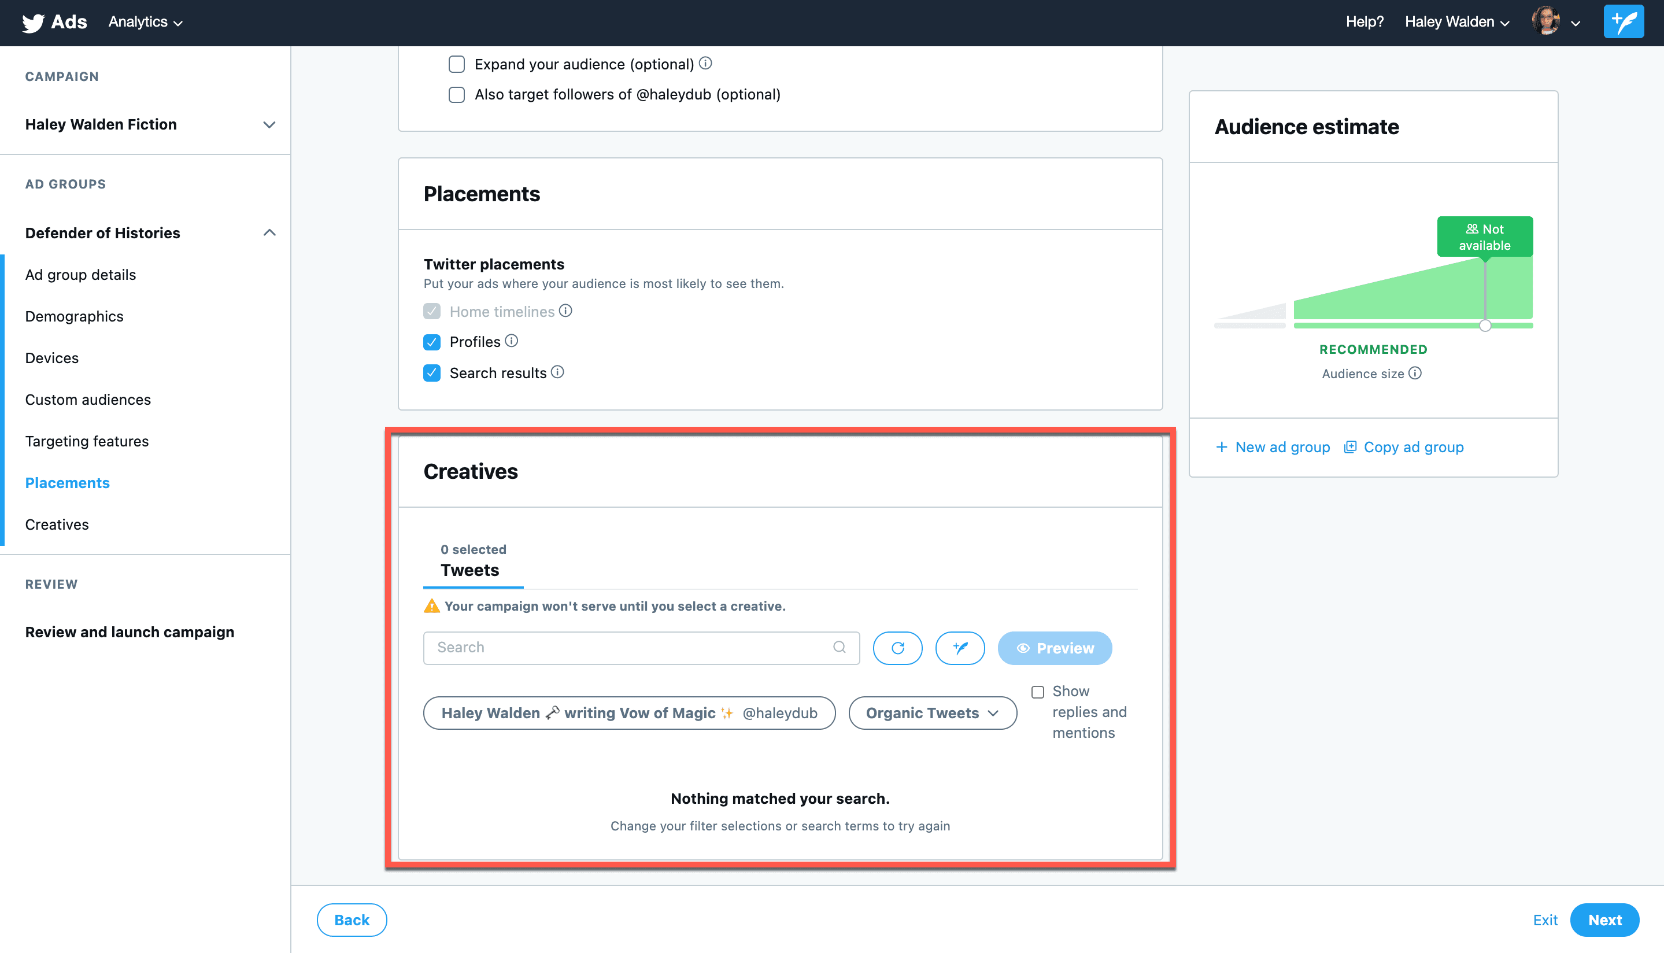
Task: Click the pencil/edit creative icon
Action: coord(961,648)
